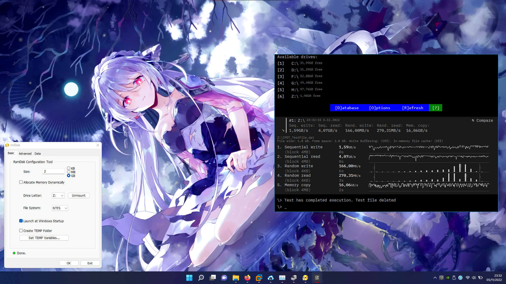
Task: Open the performance monitor graph taskbar app
Action: pos(282,278)
